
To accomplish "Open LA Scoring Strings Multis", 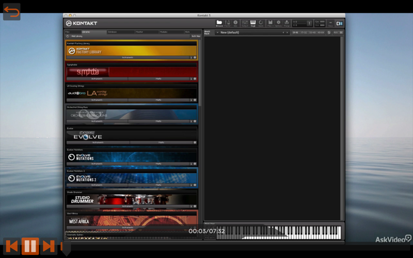I will pyautogui.click(x=158, y=100).
